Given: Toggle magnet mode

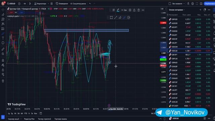Looking at the screenshot, I should (3, 60).
